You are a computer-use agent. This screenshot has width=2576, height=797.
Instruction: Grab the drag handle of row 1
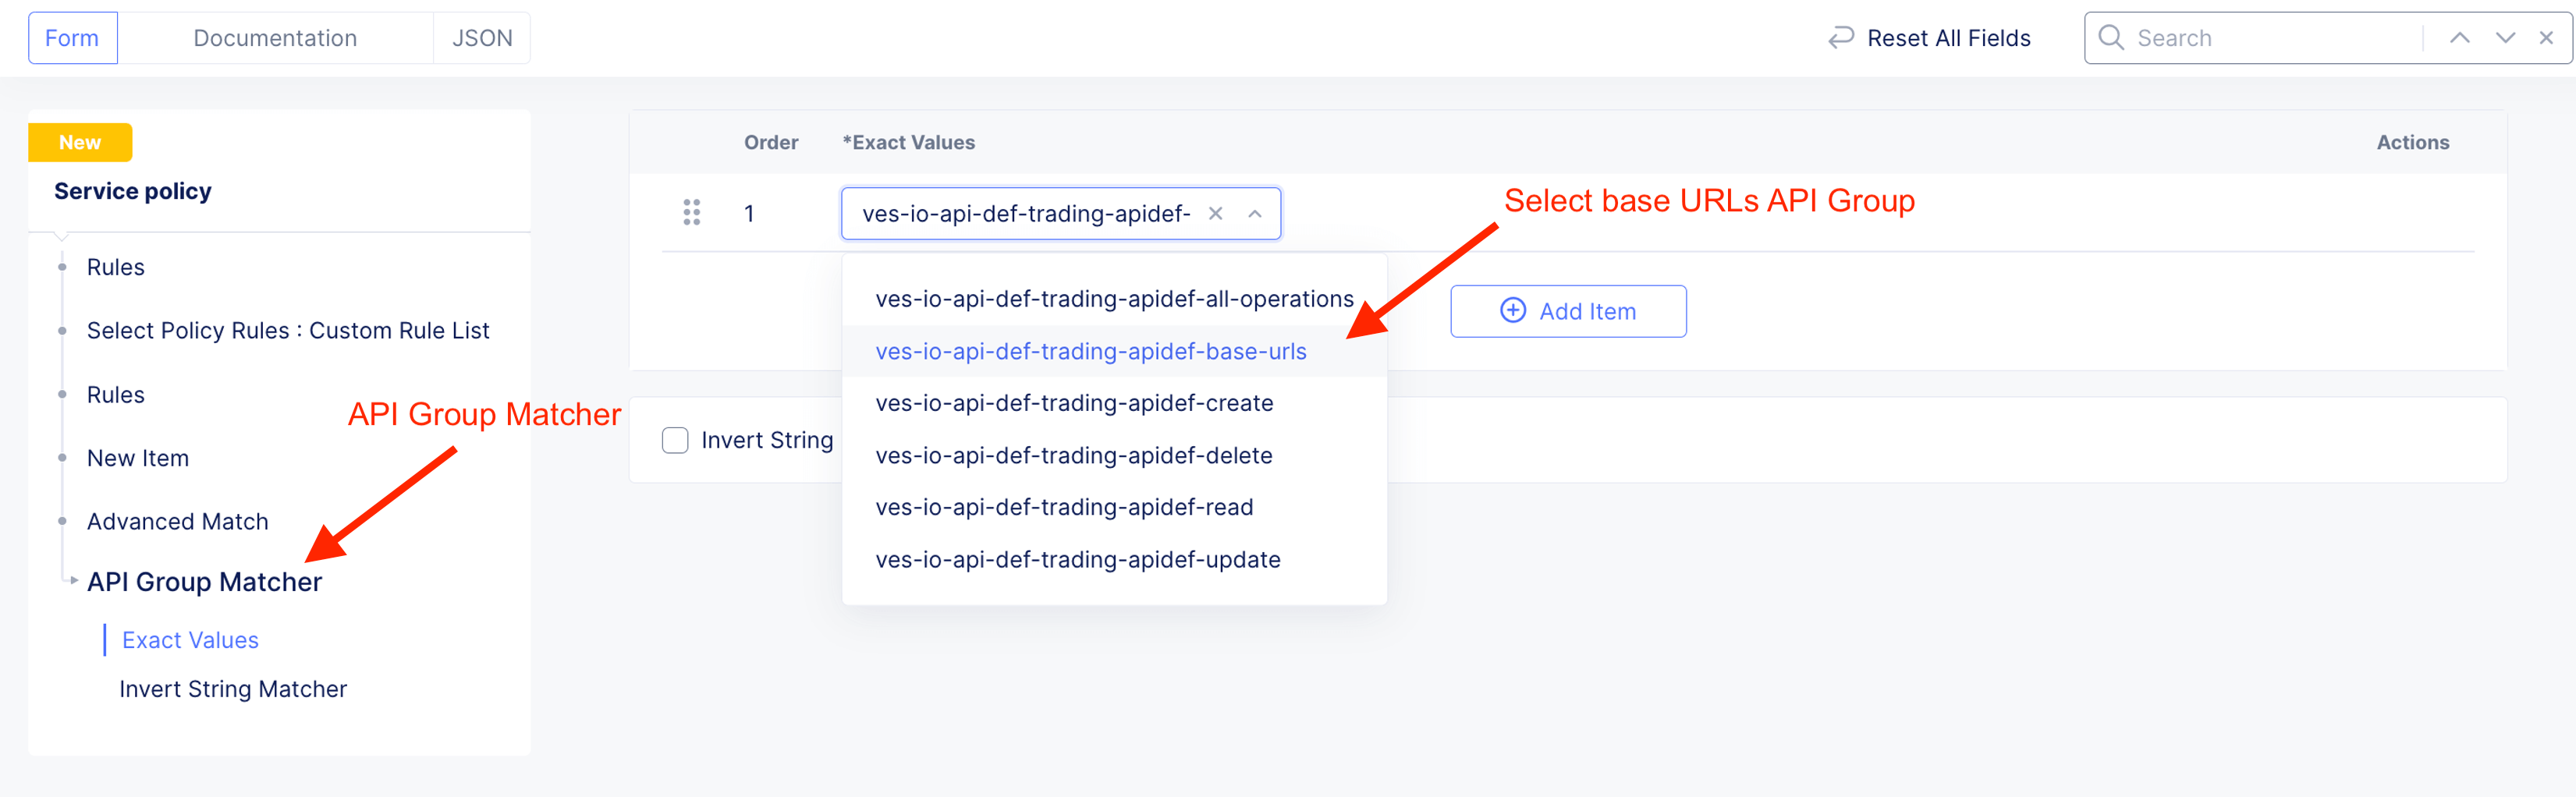pos(691,213)
